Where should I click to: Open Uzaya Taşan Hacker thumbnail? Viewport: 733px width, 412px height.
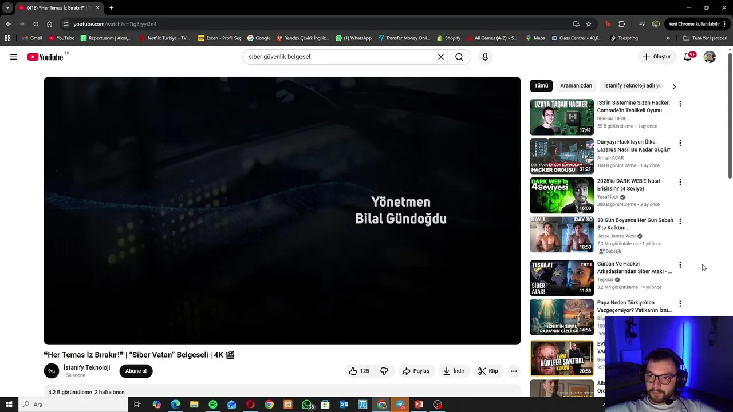pos(562,117)
